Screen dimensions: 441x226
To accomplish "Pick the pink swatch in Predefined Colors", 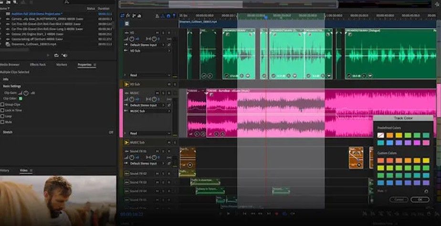I will tap(426, 143).
